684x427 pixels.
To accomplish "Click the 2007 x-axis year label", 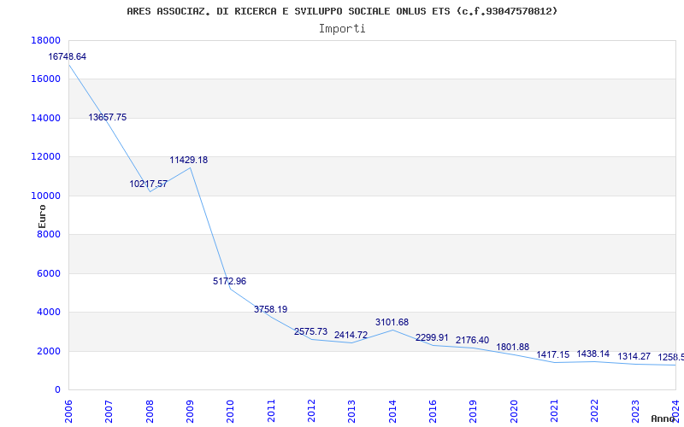I will coord(109,412).
